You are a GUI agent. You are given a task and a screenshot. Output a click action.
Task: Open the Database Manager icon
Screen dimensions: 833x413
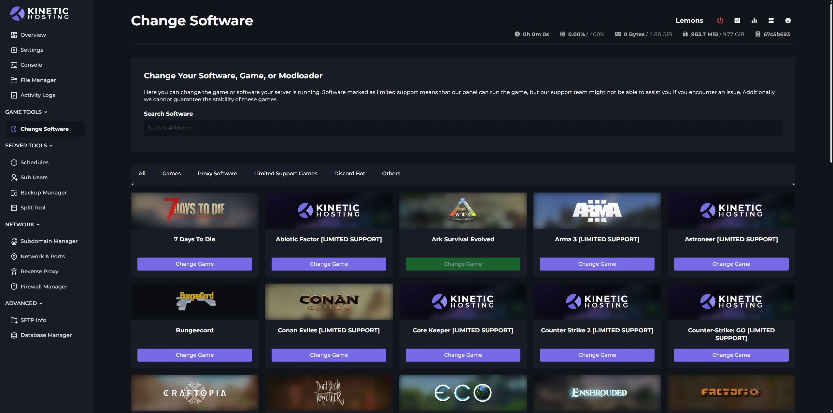14,335
